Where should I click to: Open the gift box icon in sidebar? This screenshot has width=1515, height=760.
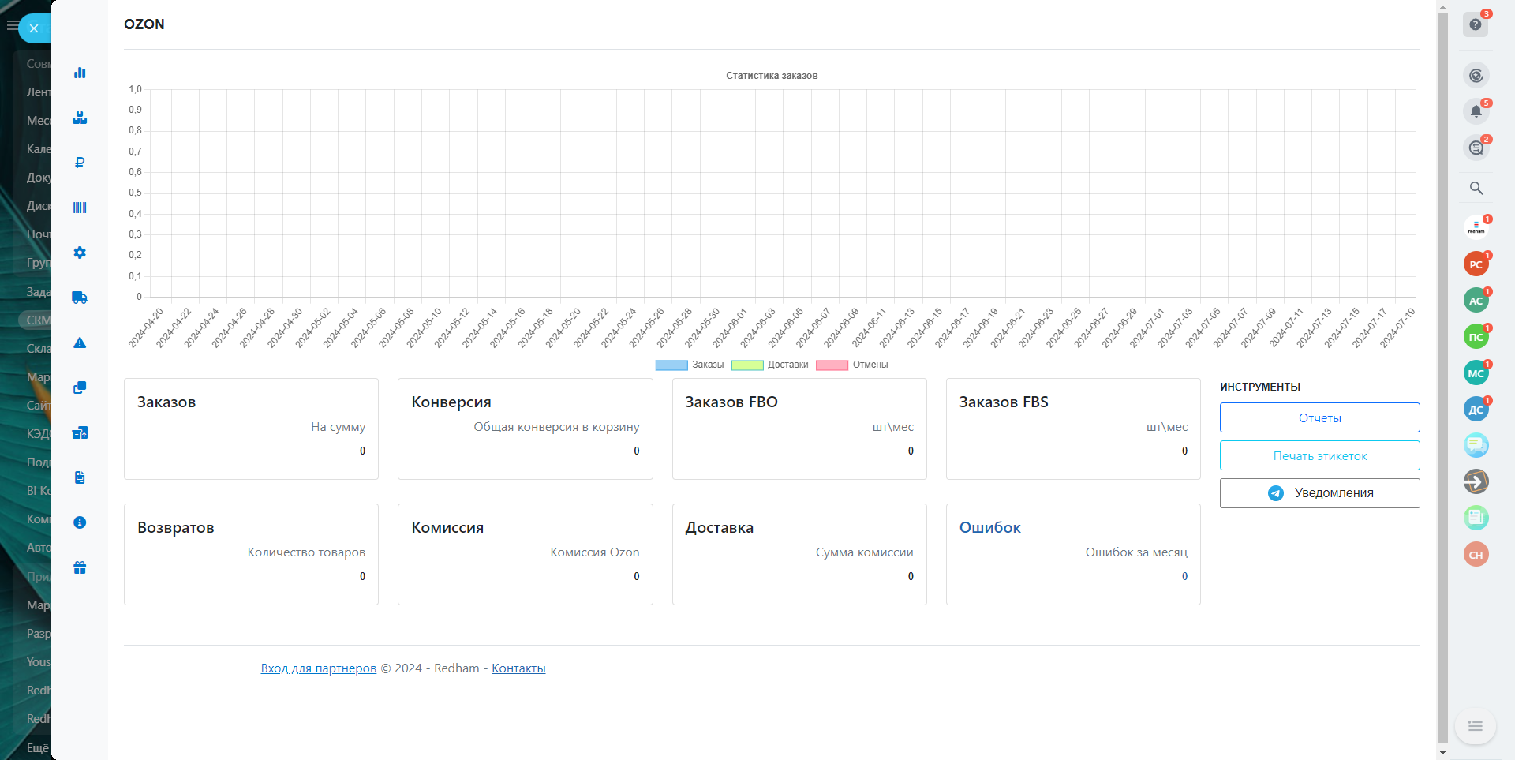(80, 567)
